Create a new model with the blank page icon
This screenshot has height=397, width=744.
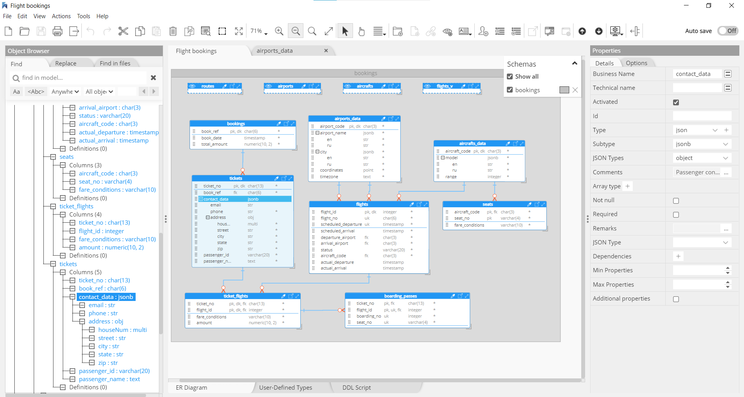coord(8,31)
